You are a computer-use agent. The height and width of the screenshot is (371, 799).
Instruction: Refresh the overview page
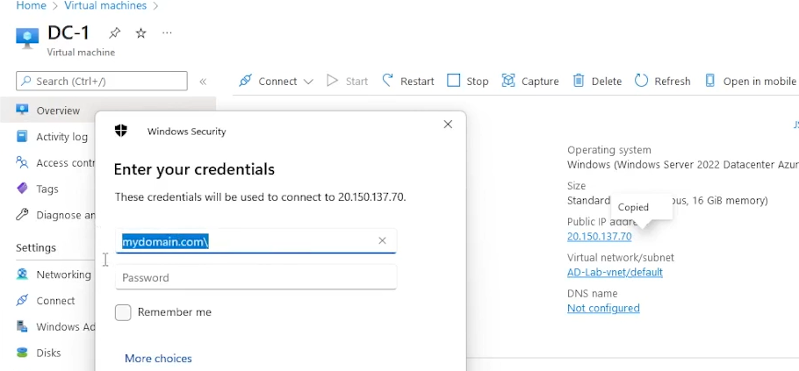[x=662, y=81]
